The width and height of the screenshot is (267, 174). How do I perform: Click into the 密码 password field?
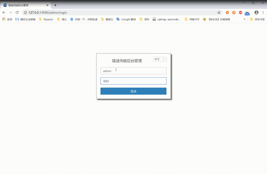pos(133,81)
